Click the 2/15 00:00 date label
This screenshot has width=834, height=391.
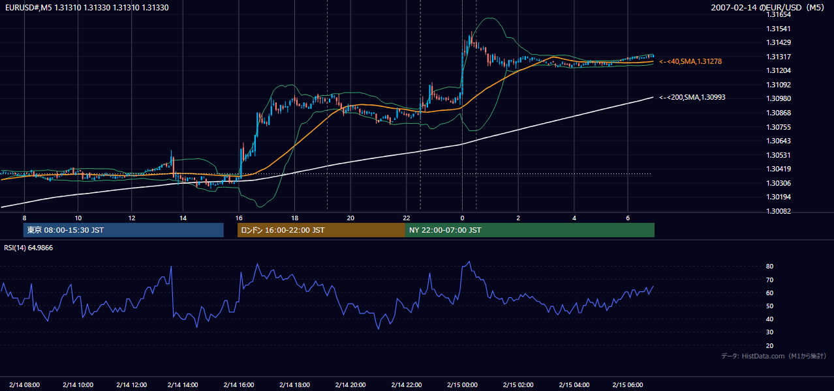point(462,384)
